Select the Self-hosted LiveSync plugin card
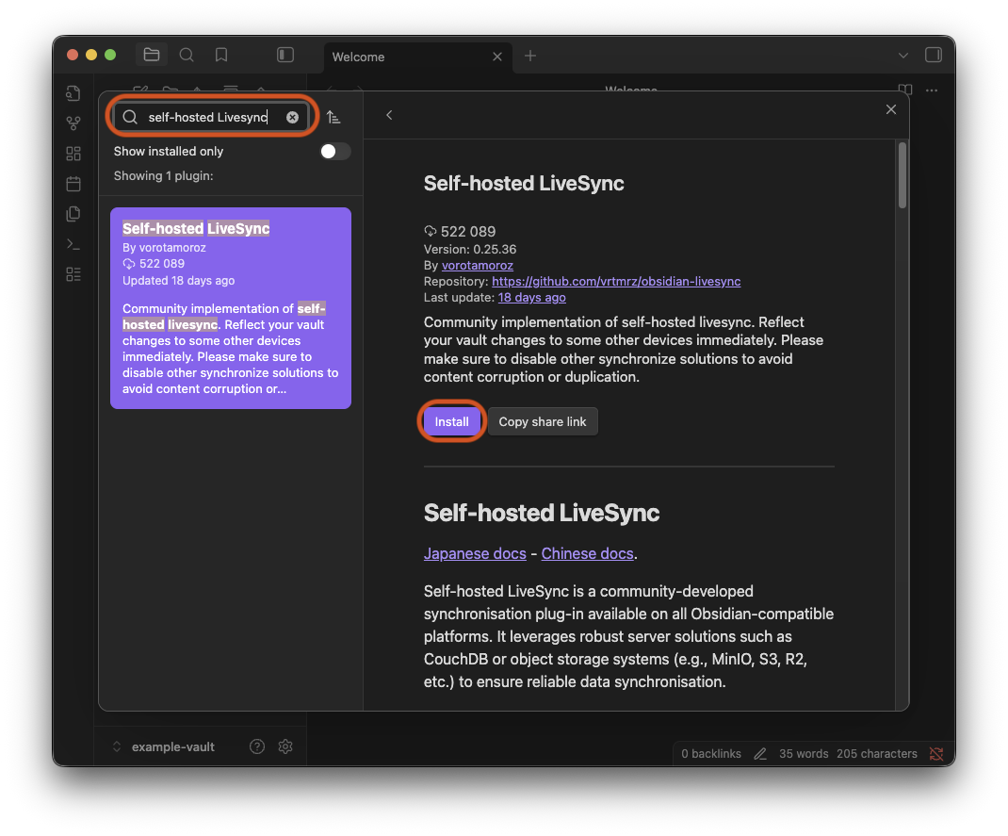This screenshot has height=836, width=1008. [x=231, y=308]
